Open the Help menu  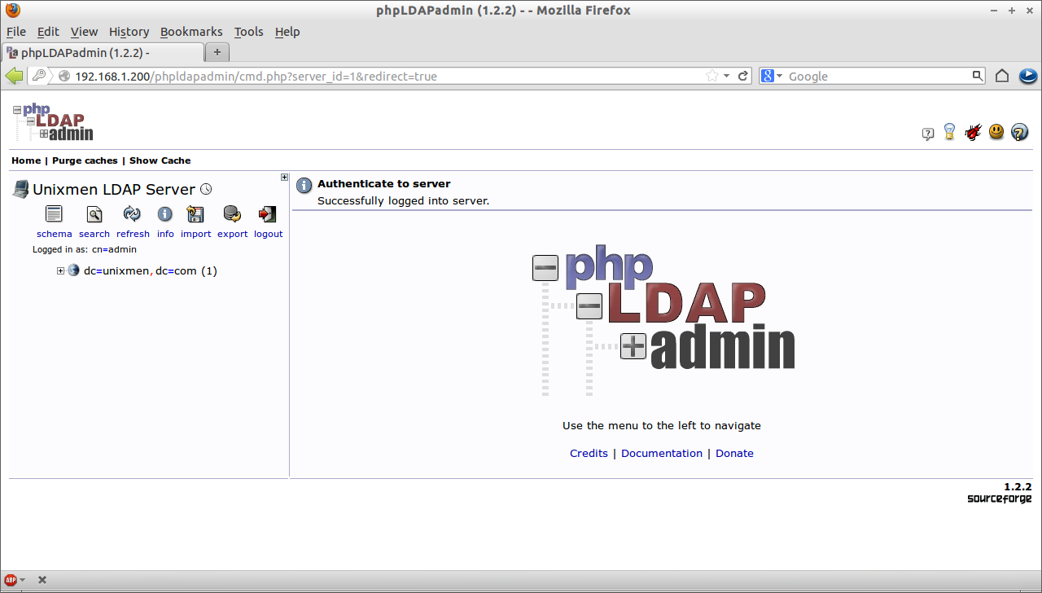click(287, 32)
